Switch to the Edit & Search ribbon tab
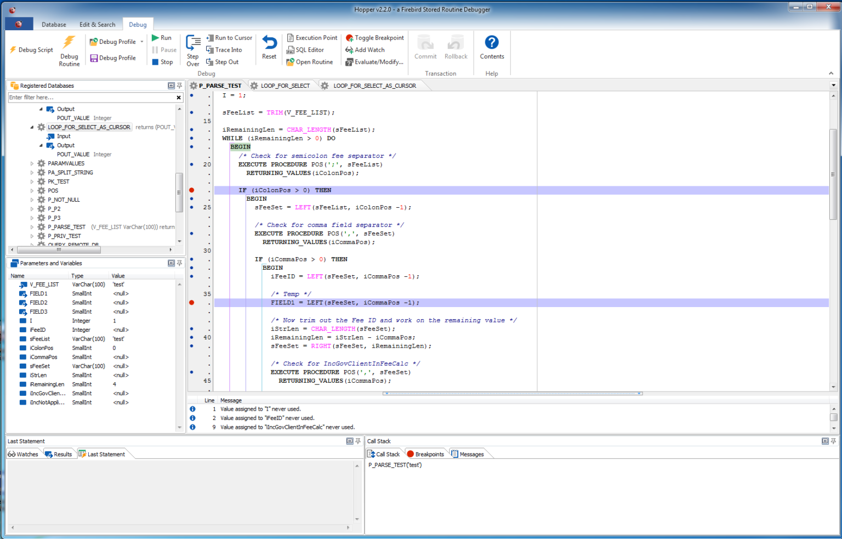842x539 pixels. 97,25
